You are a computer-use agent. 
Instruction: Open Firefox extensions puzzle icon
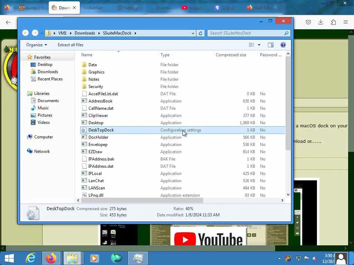point(333,22)
